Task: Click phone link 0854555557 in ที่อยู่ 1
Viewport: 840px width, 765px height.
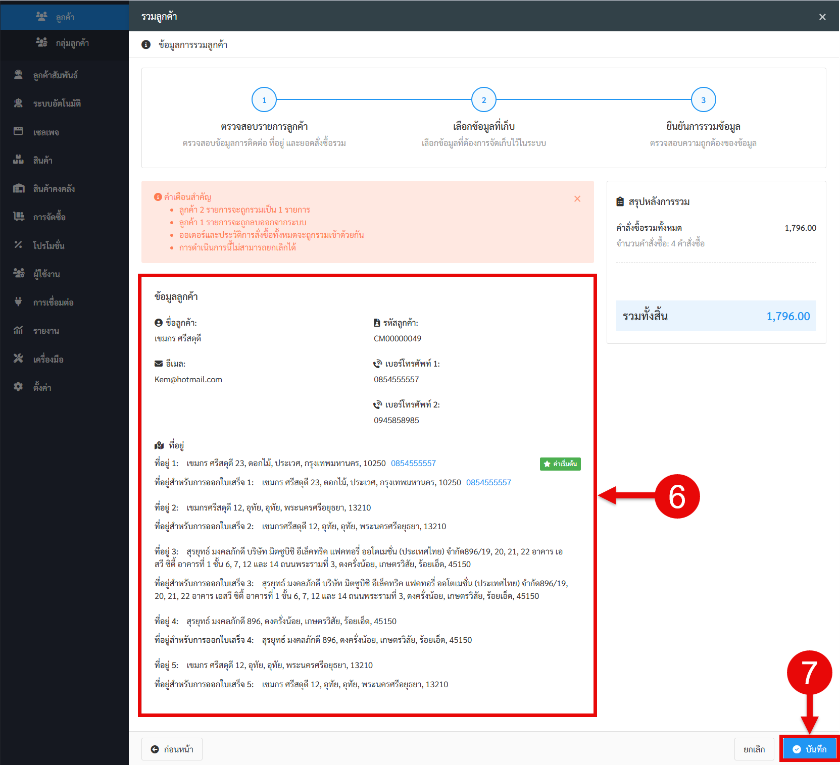Action: click(x=413, y=463)
